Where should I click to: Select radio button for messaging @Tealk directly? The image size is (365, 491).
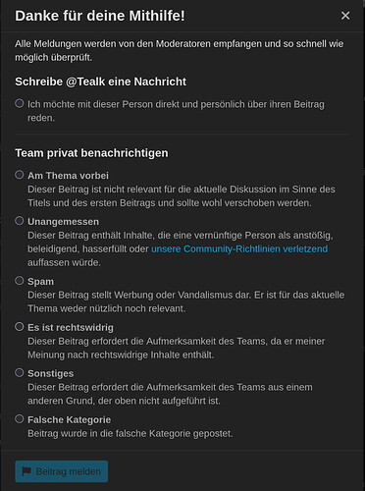(x=20, y=103)
